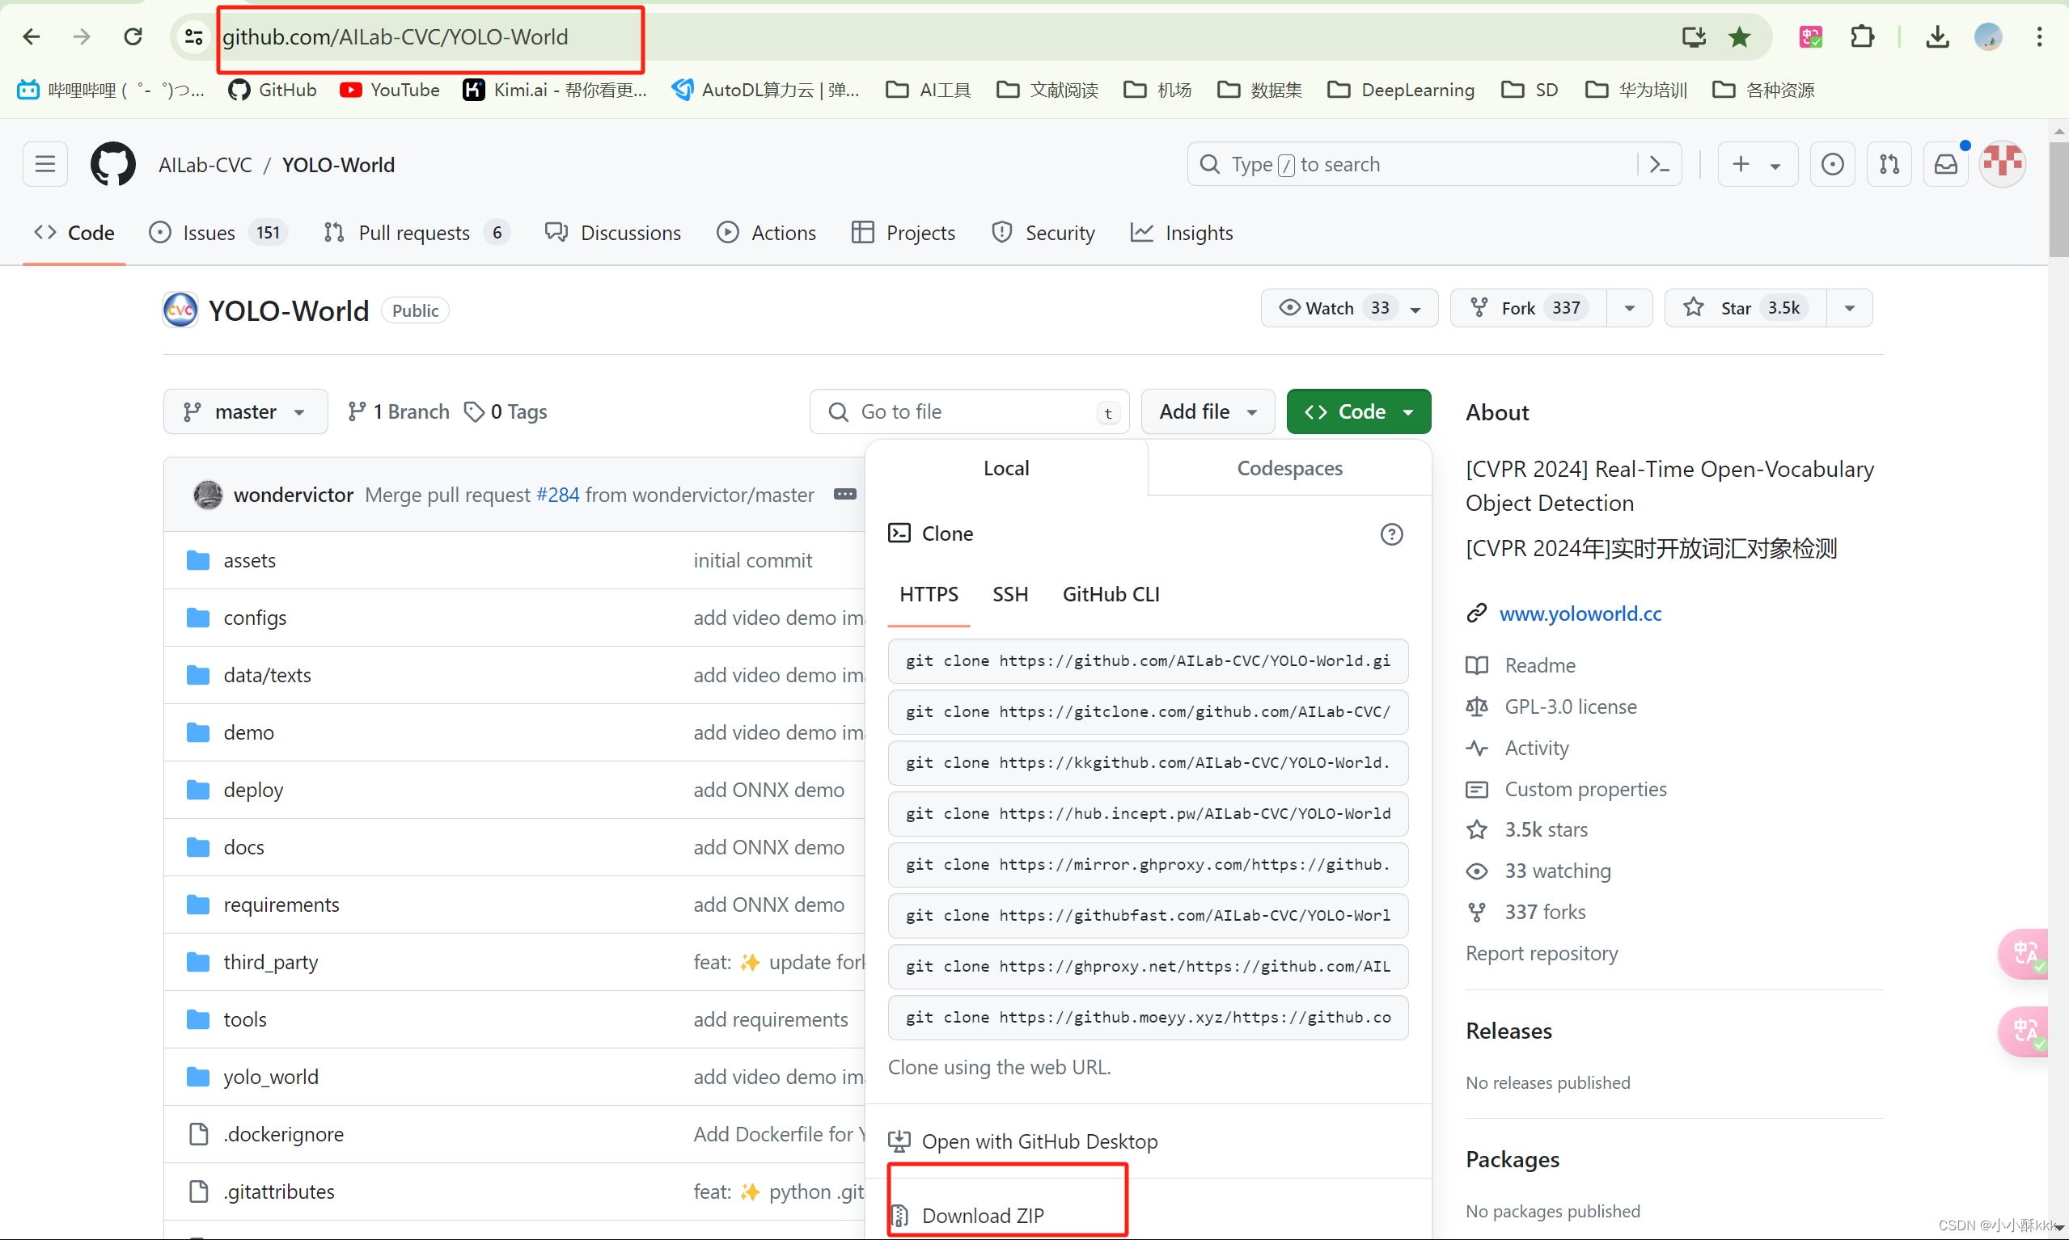2069x1240 pixels.
Task: Open the AI工具 bookmark folder
Action: (x=928, y=90)
